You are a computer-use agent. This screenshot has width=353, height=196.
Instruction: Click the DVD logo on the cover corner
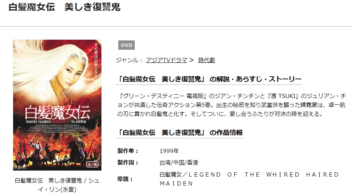(x=19, y=45)
